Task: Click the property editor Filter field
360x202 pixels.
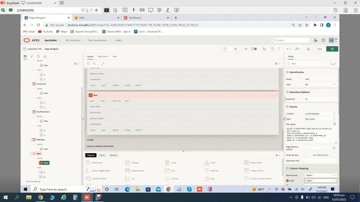Action: (308, 63)
